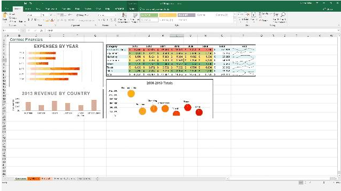Open Conditional Formatting menu icon

(124, 16)
